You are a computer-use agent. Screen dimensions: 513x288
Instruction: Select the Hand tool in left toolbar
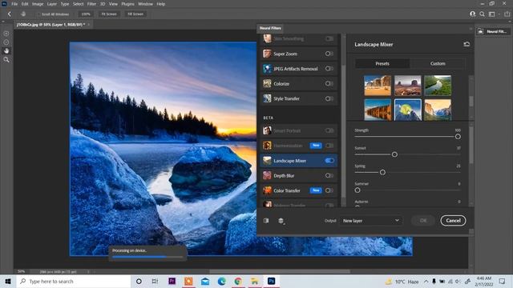click(x=6, y=51)
